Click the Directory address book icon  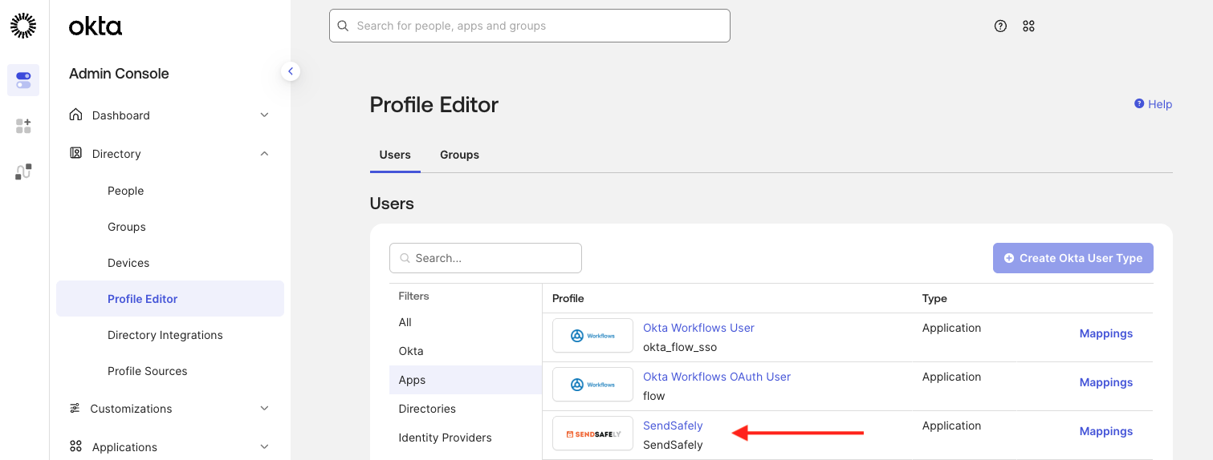[x=75, y=153]
